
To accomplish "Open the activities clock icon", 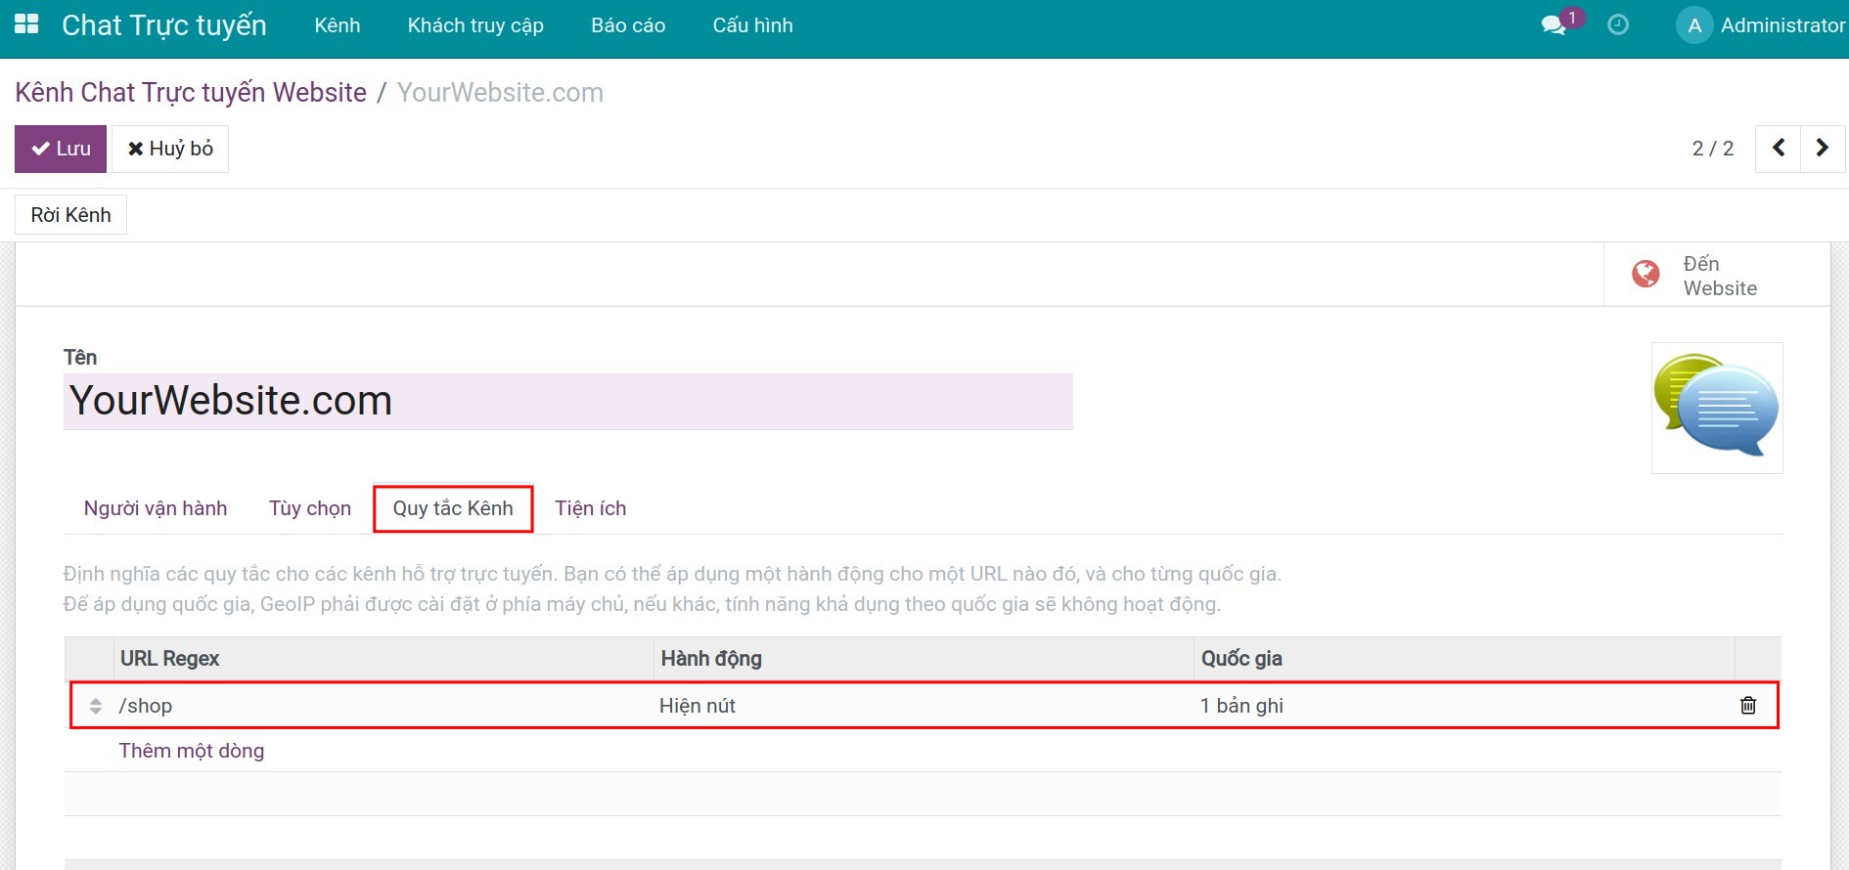I will (1618, 25).
